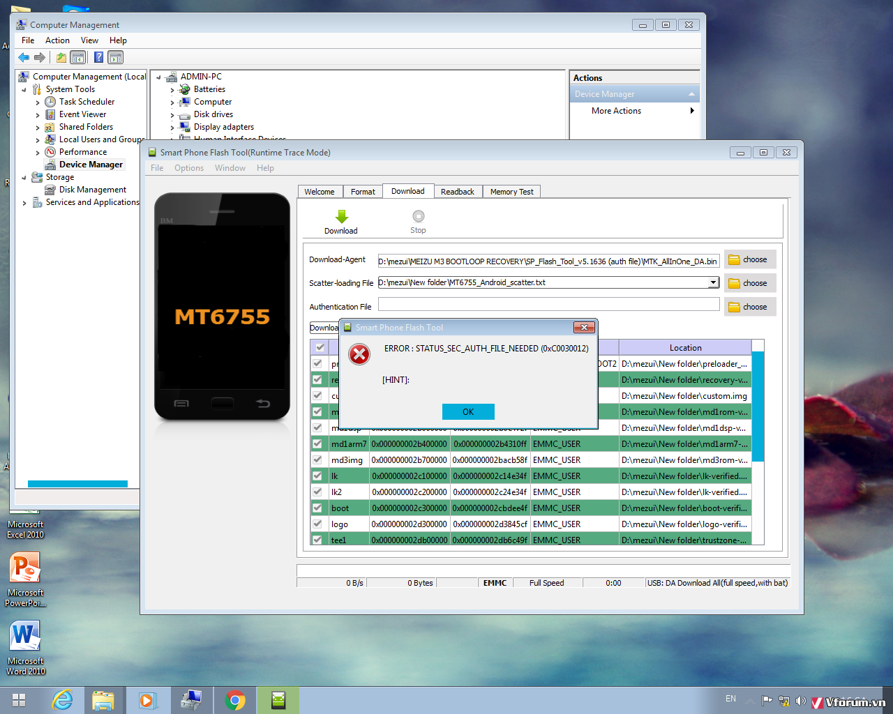Click the Show/Hide Console Tree icon
893x714 pixels.
tap(78, 57)
